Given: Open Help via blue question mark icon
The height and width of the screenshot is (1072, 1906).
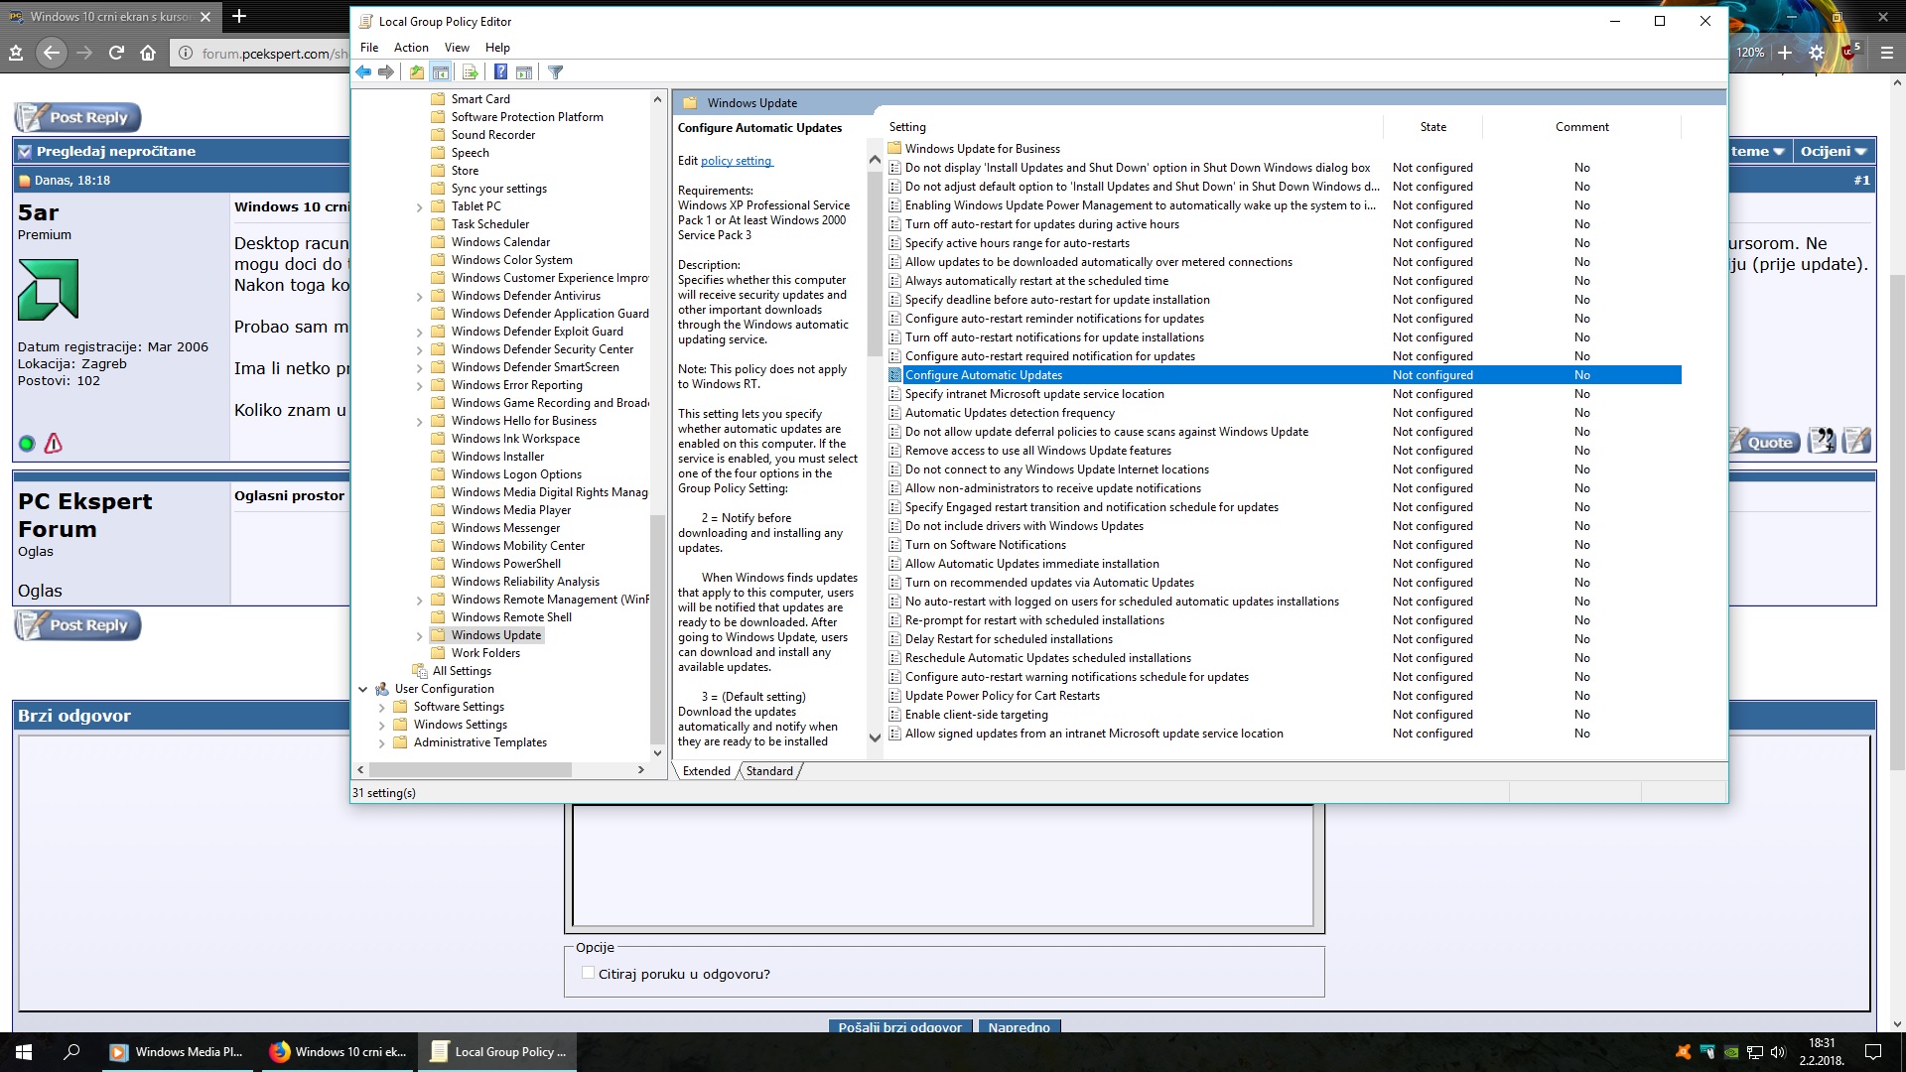Looking at the screenshot, I should (500, 72).
